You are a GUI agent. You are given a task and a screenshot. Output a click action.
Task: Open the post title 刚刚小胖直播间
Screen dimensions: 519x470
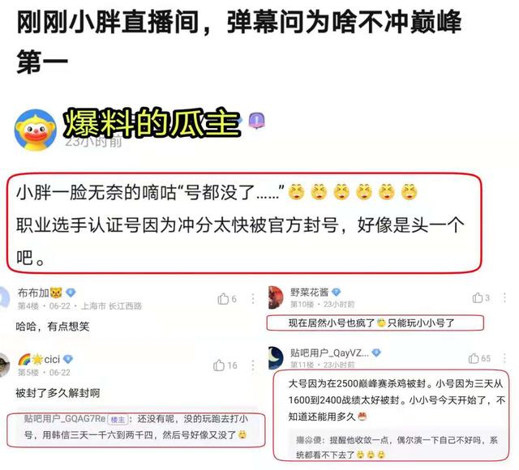238,41
